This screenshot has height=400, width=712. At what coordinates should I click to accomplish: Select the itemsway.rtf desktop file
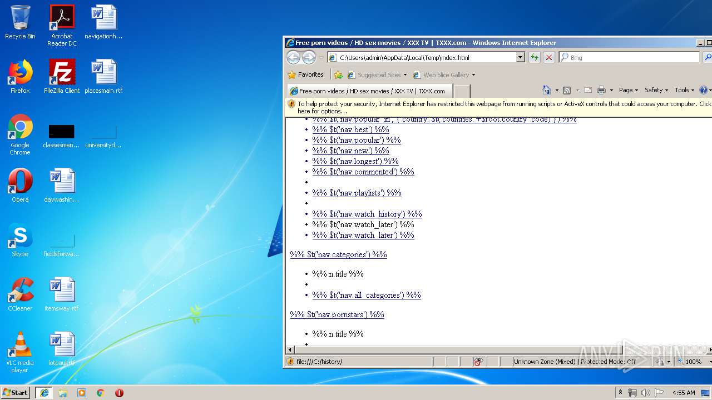(x=62, y=294)
